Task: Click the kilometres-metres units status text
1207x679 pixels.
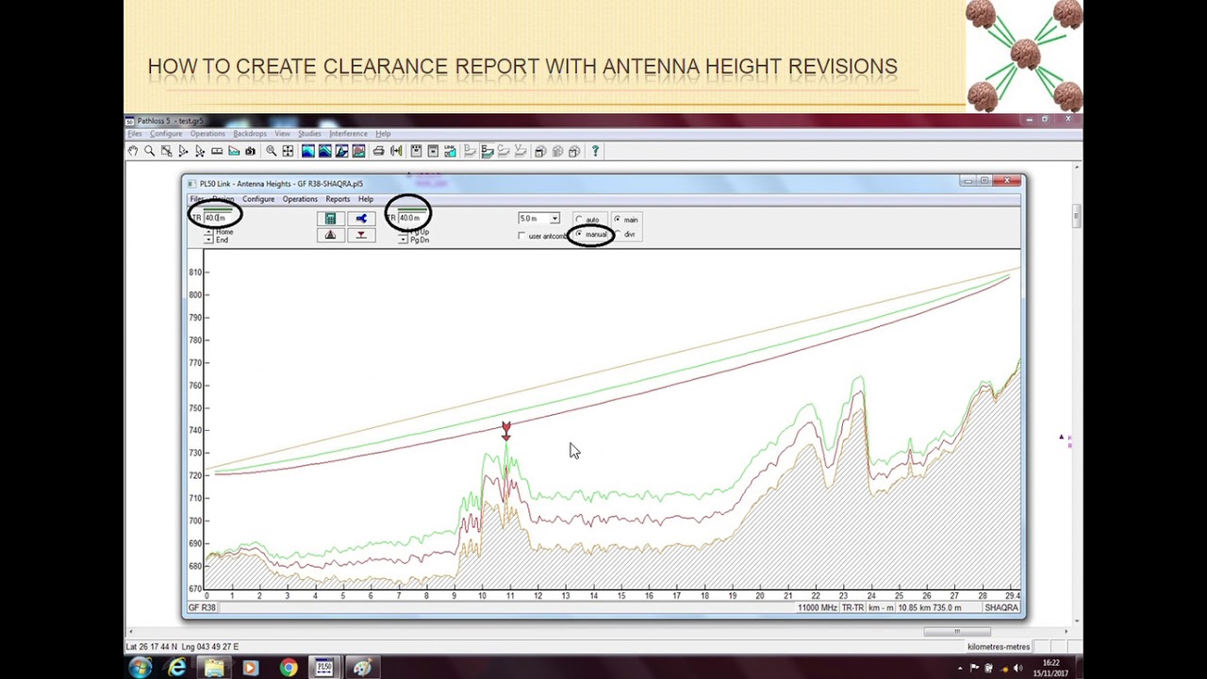Action: pyautogui.click(x=999, y=647)
